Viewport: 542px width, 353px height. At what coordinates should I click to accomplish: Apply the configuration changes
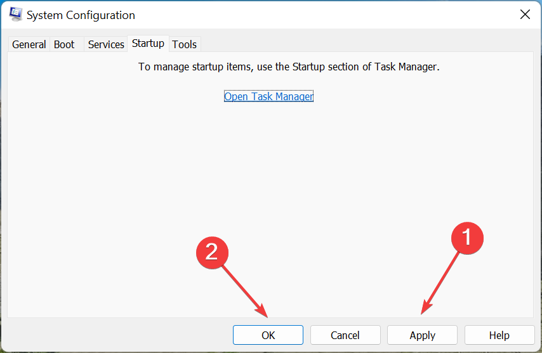[x=423, y=335]
